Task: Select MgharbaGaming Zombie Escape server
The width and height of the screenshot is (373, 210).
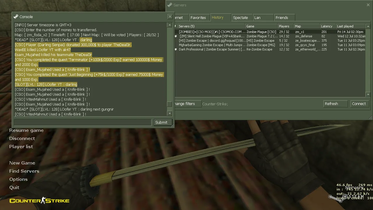Action: (270, 45)
